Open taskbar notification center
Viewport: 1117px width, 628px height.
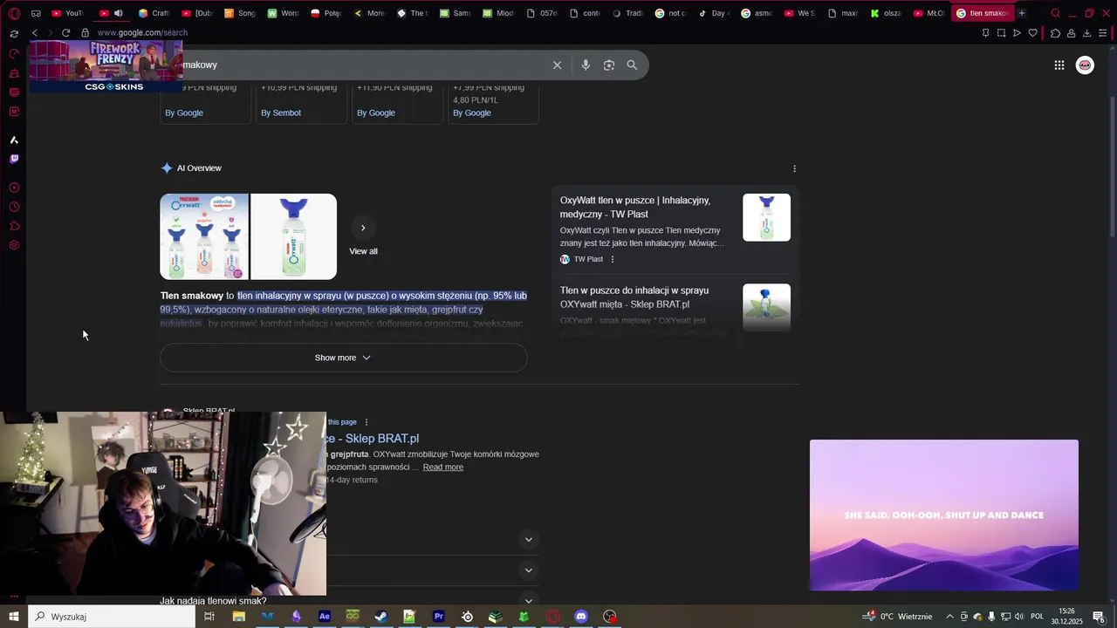point(1099,617)
